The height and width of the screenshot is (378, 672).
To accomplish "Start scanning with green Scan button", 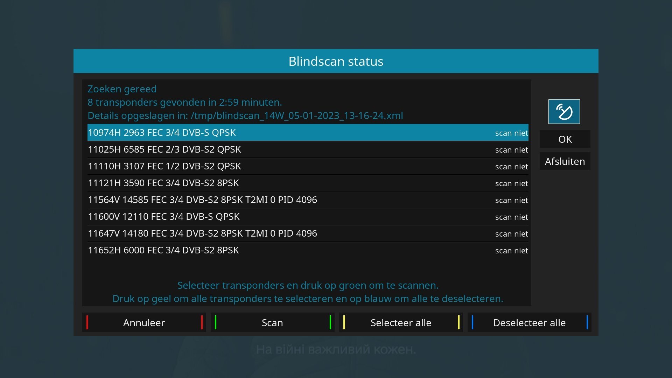I will (272, 322).
